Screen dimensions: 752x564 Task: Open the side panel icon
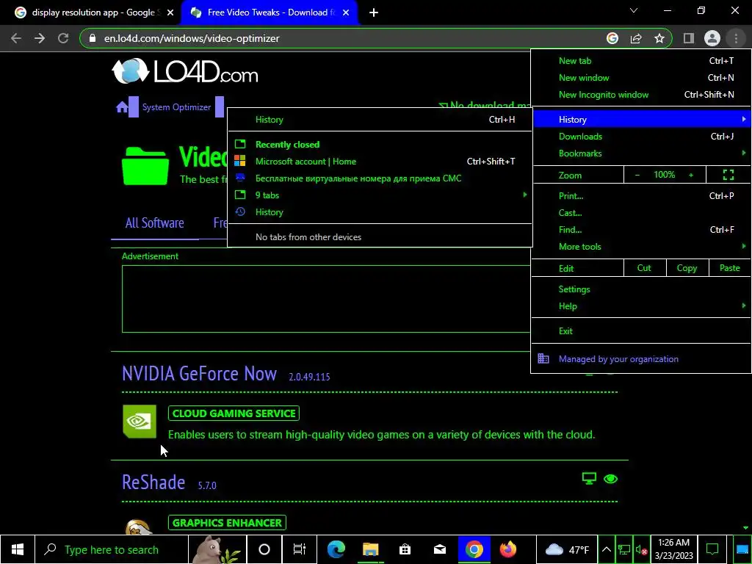689,38
